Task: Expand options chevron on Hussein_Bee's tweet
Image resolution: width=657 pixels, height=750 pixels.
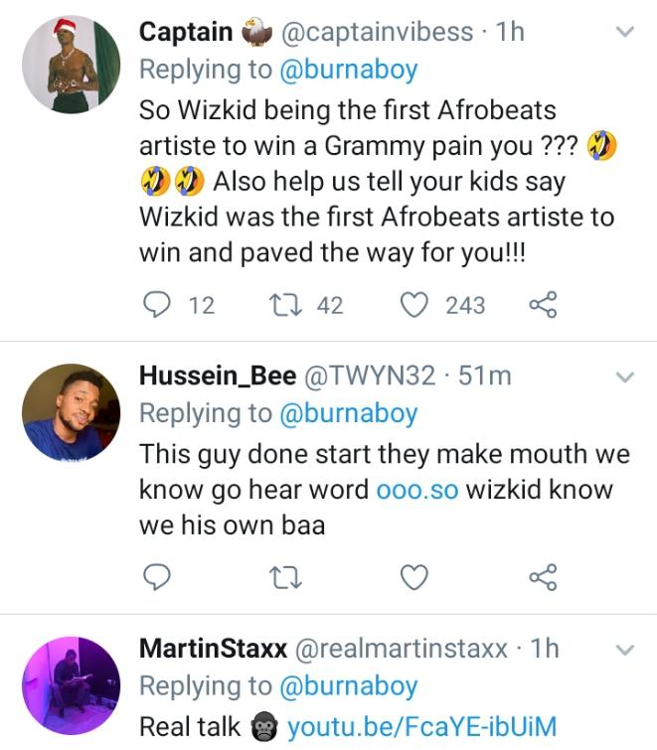Action: (x=624, y=375)
